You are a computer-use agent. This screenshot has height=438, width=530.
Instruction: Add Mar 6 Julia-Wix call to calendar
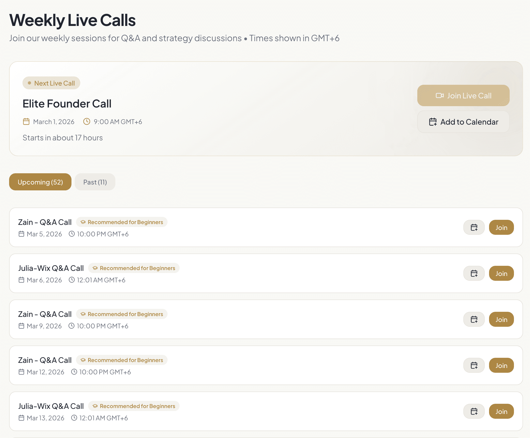(x=474, y=274)
